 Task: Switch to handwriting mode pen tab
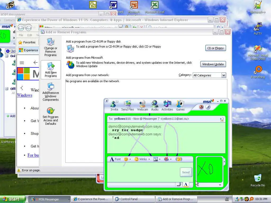179,184
